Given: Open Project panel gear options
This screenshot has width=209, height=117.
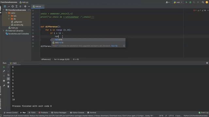Looking at the screenshot, I should pyautogui.click(x=25, y=6).
